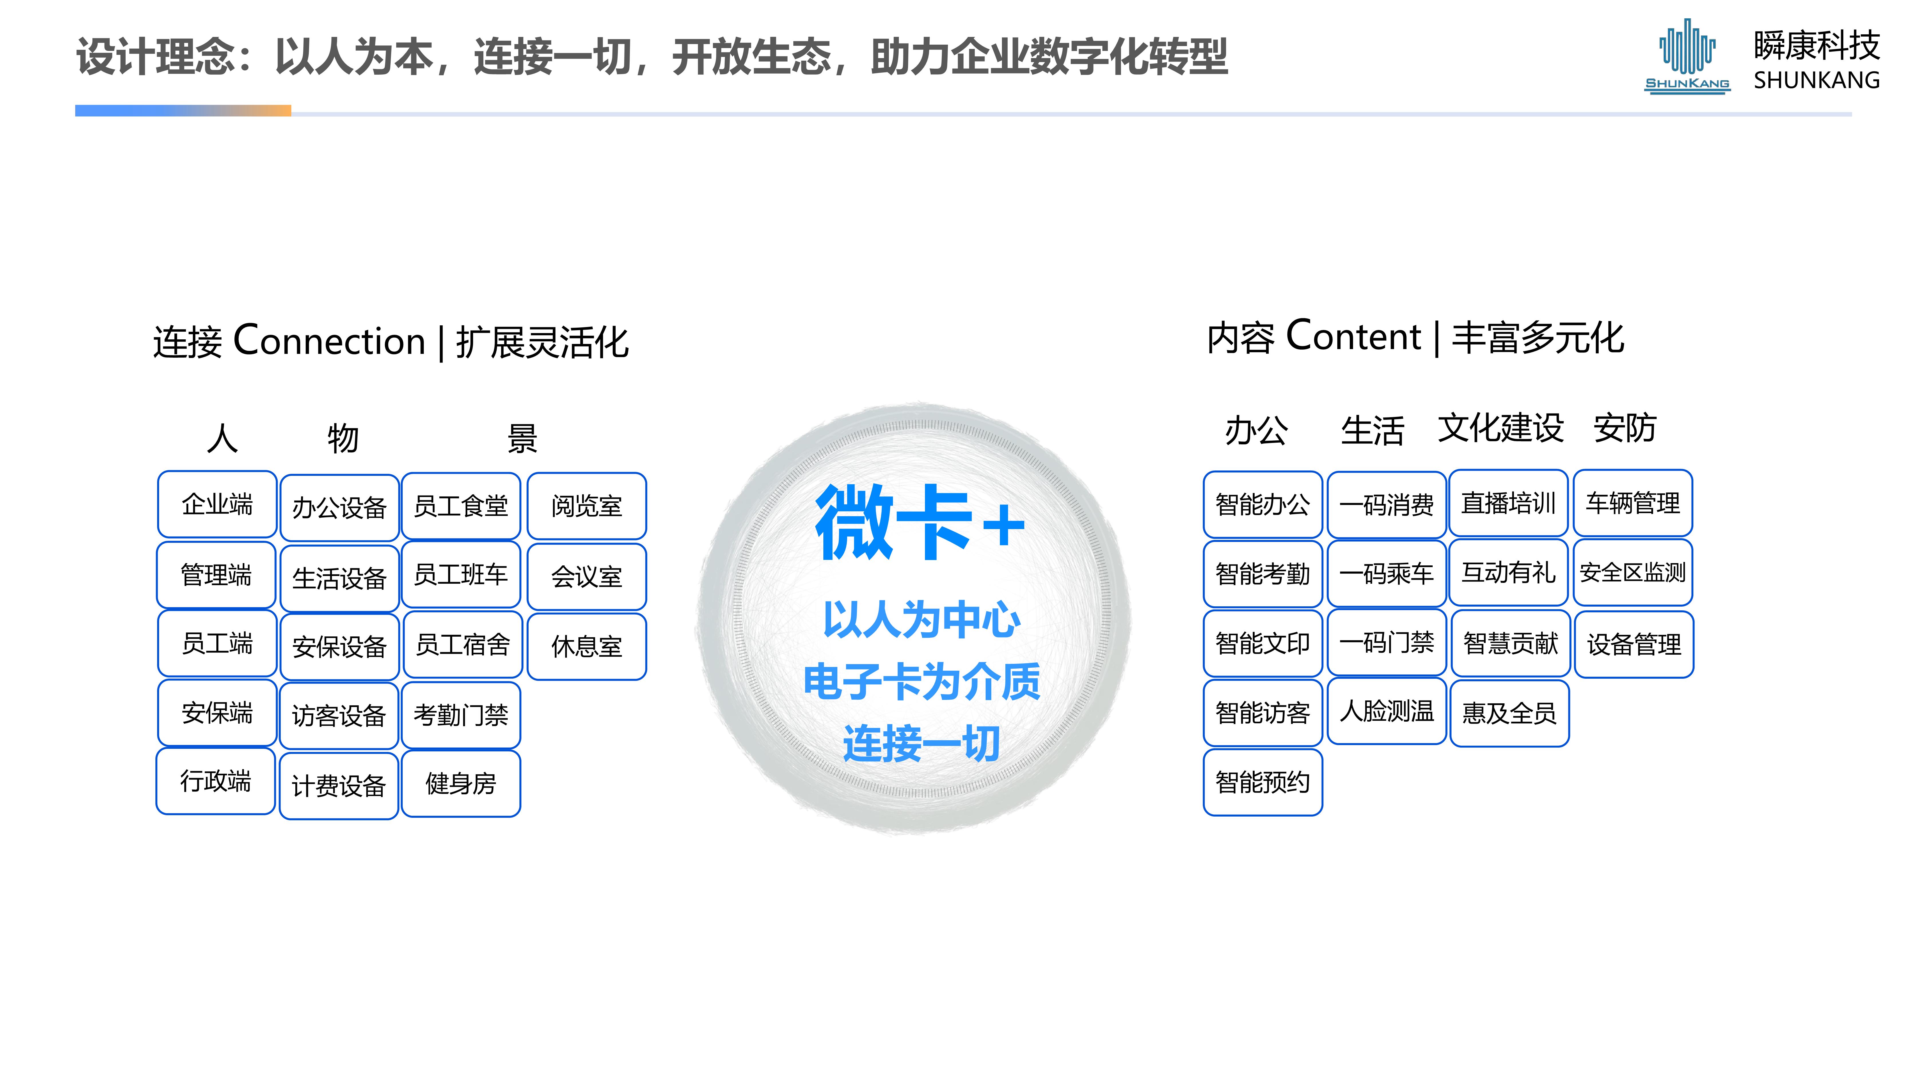Click the 智能办公 box
Image resolution: width=1908 pixels, height=1073 pixels.
(x=1263, y=505)
